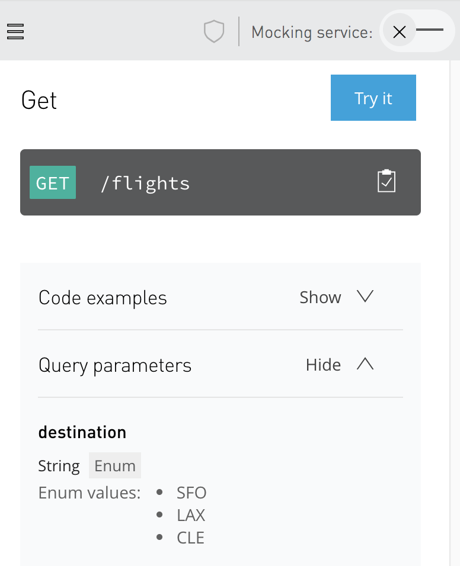Viewport: 460px width, 566px height.
Task: Select the LAX enum value
Action: click(191, 515)
